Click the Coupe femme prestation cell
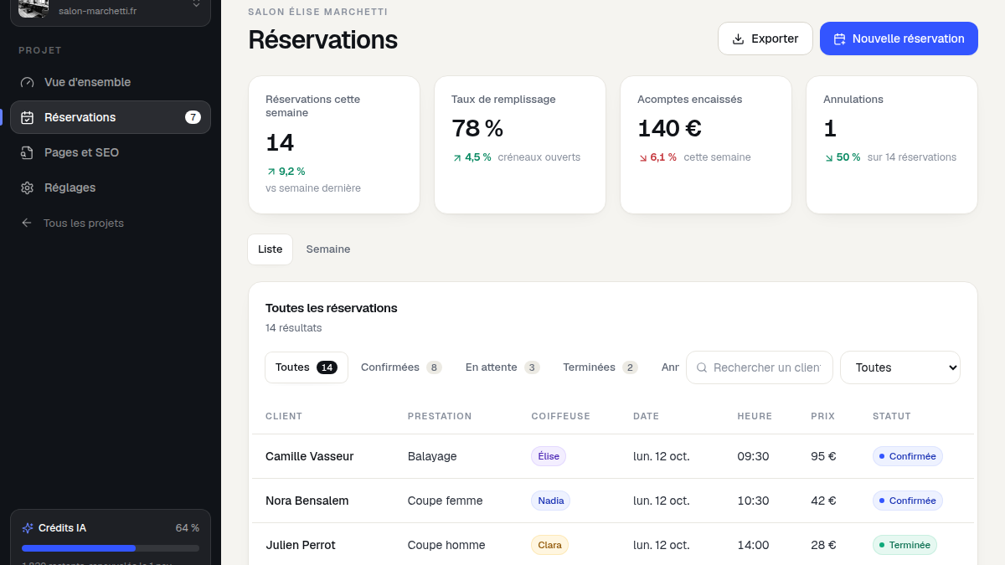 pos(446,501)
